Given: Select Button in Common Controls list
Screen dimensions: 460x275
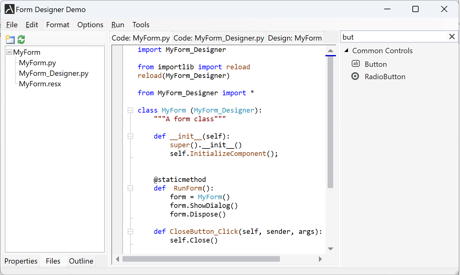Looking at the screenshot, I should 376,64.
